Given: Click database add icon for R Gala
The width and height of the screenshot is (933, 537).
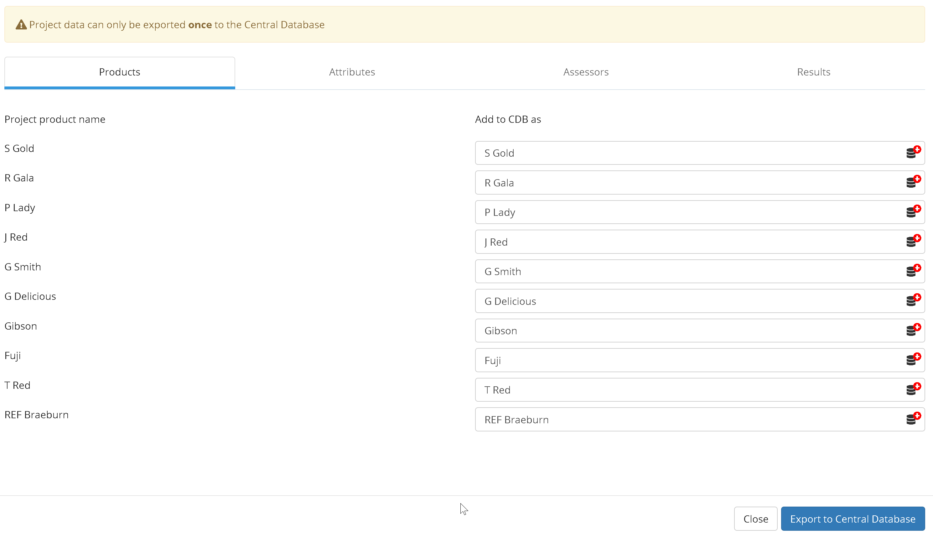Looking at the screenshot, I should (x=913, y=182).
